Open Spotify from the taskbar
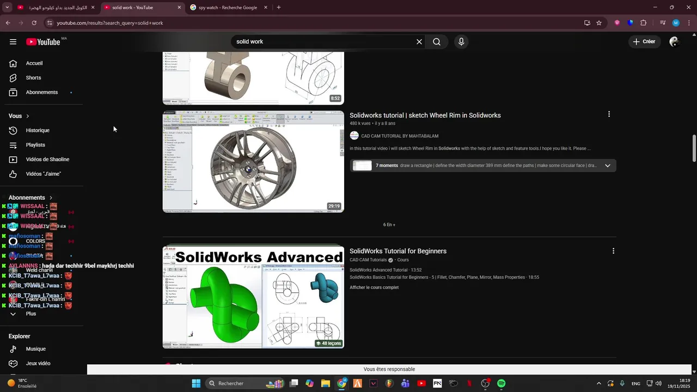The image size is (697, 392). (x=501, y=383)
